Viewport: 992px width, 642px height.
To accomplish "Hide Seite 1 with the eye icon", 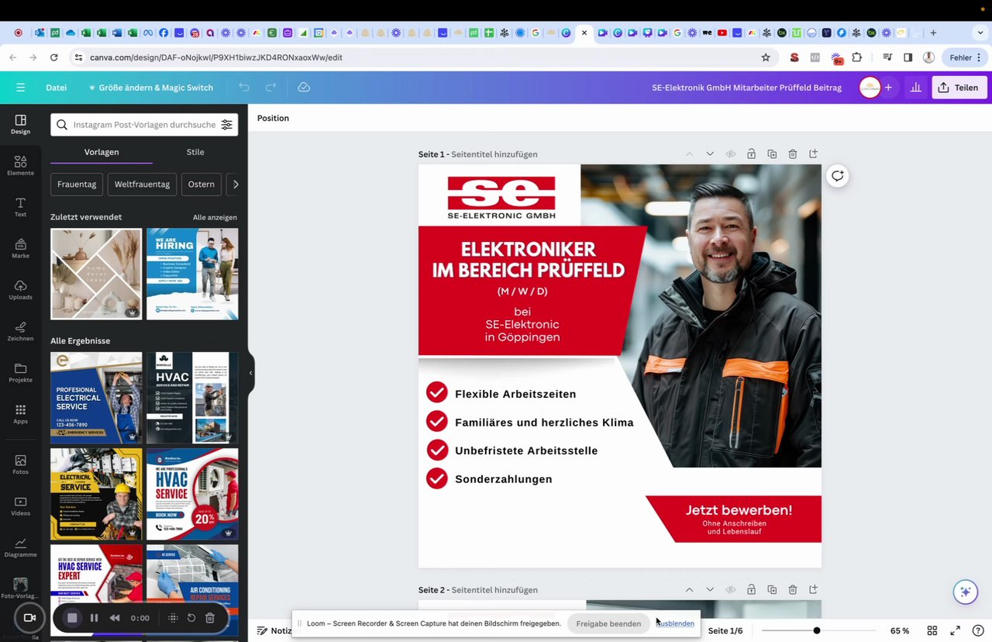I will (730, 154).
